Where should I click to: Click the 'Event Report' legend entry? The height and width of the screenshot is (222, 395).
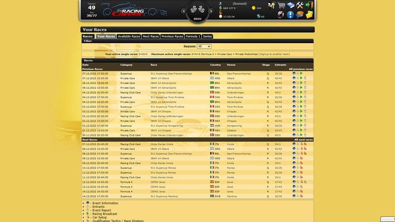coord(101,210)
